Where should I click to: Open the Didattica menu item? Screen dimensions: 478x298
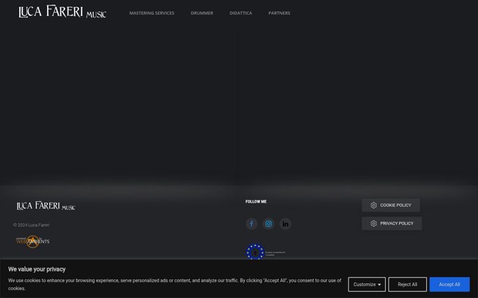click(x=241, y=13)
